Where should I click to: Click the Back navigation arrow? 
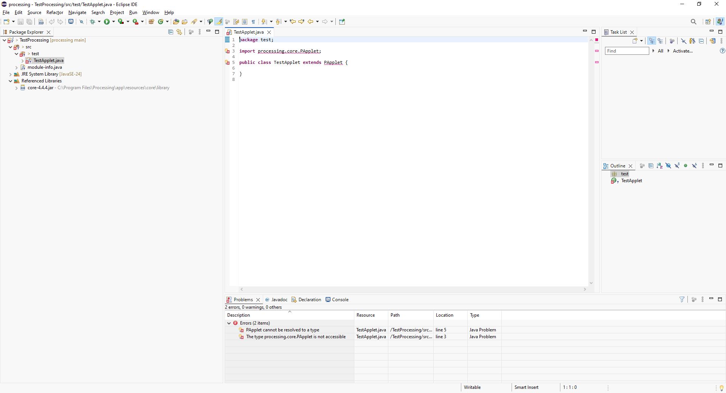click(x=310, y=22)
